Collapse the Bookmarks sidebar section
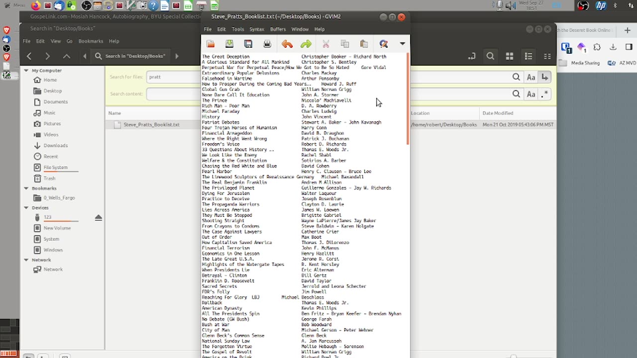The image size is (637, 358). tap(26, 188)
